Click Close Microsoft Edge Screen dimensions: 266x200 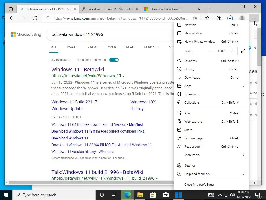(x=211, y=185)
